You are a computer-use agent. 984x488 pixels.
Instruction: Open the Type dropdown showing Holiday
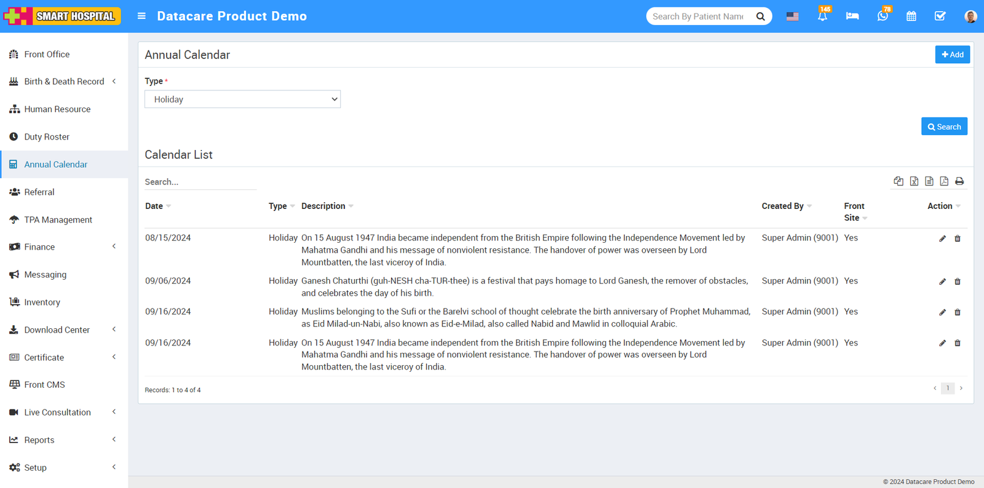click(242, 100)
